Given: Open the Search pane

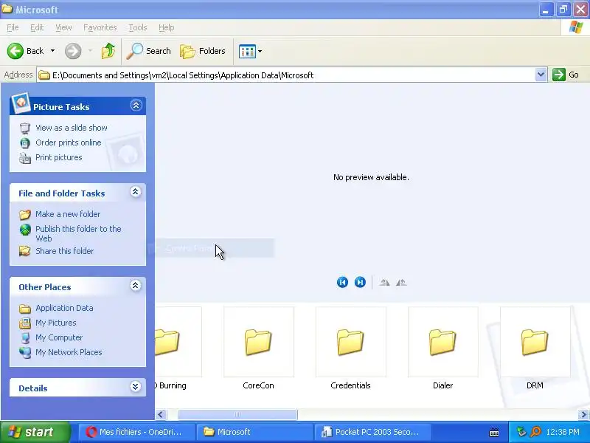Looking at the screenshot, I should [149, 51].
